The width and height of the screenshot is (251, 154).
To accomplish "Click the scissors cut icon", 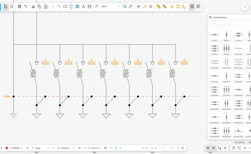I will [33, 7].
